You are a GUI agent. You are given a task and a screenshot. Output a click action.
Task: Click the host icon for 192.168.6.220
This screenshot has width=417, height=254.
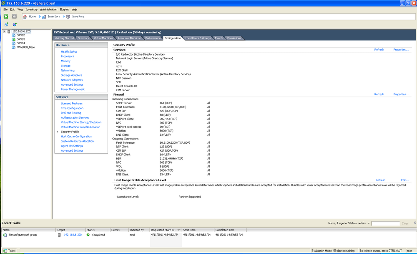pos(9,31)
